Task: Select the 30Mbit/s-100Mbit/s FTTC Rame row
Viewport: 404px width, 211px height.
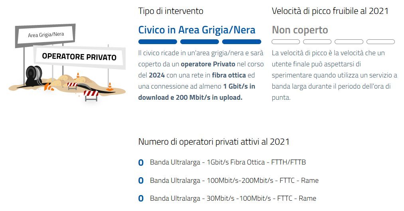Action: (227, 198)
